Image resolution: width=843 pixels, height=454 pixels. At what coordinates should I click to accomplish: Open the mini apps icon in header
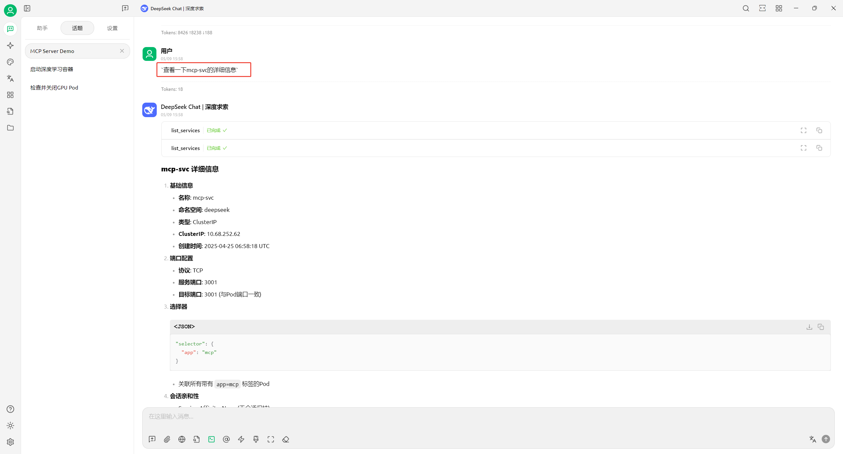(x=779, y=8)
